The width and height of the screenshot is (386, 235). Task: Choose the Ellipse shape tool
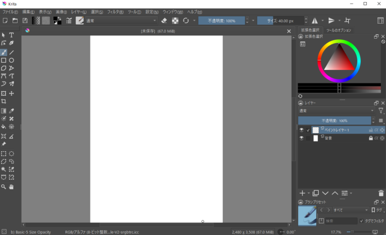click(x=12, y=60)
